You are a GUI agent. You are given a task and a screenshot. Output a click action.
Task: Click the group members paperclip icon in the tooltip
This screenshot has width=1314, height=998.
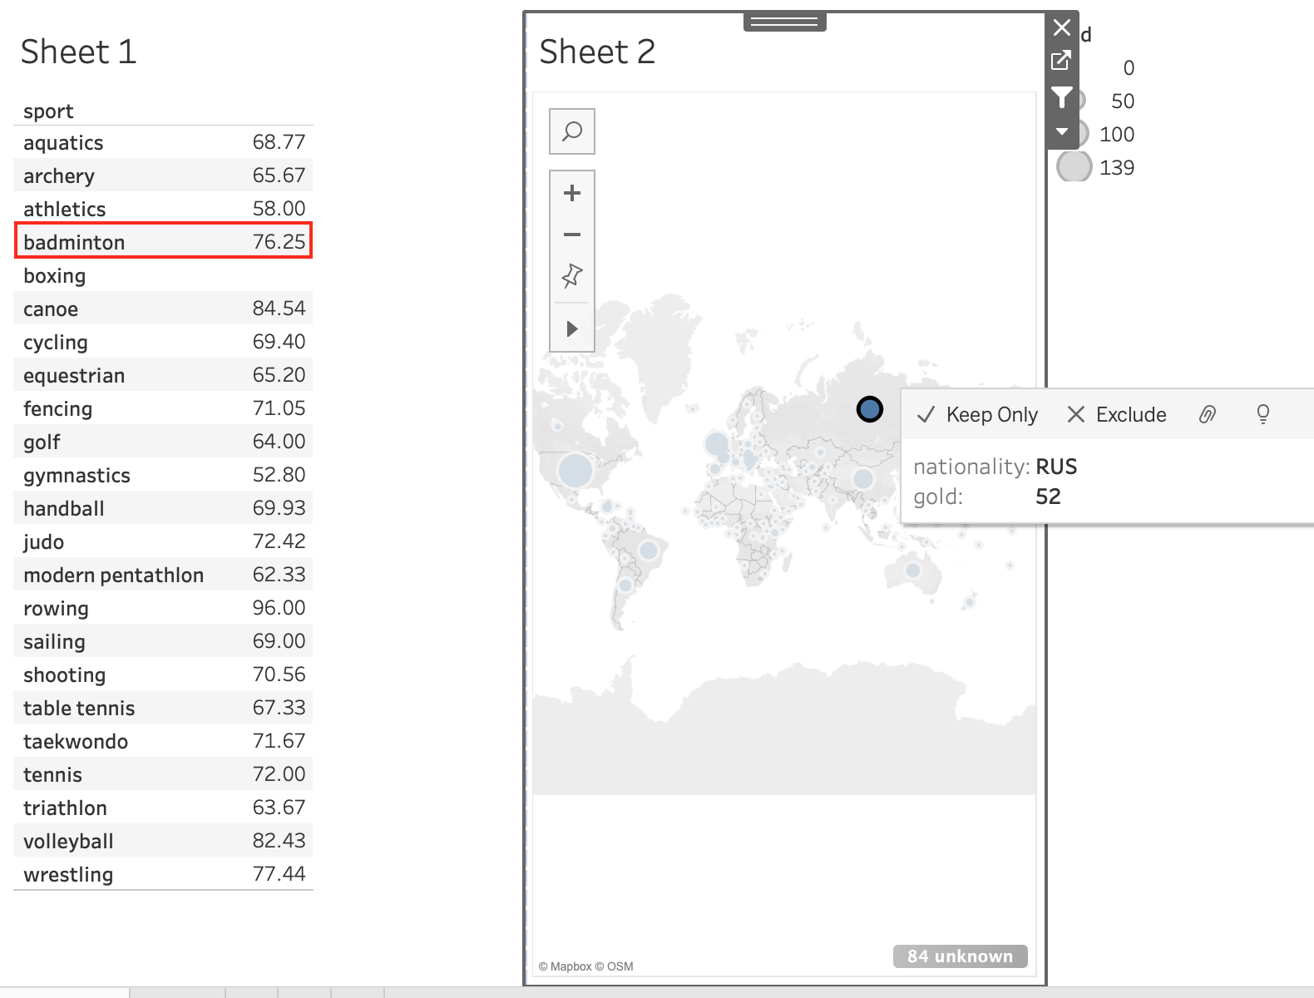[1208, 413]
